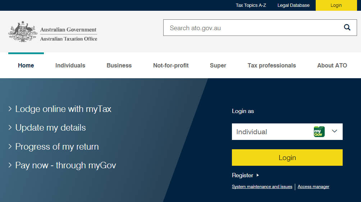Screen dimensions: 361x202
Task: Click the search magnifier icon
Action: 347,28
